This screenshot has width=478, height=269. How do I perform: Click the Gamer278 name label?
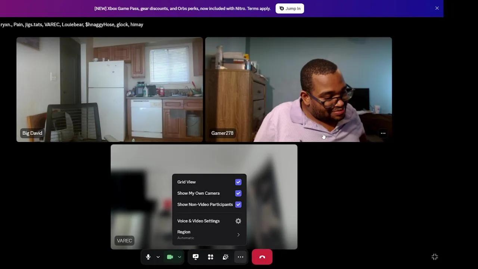tap(222, 133)
